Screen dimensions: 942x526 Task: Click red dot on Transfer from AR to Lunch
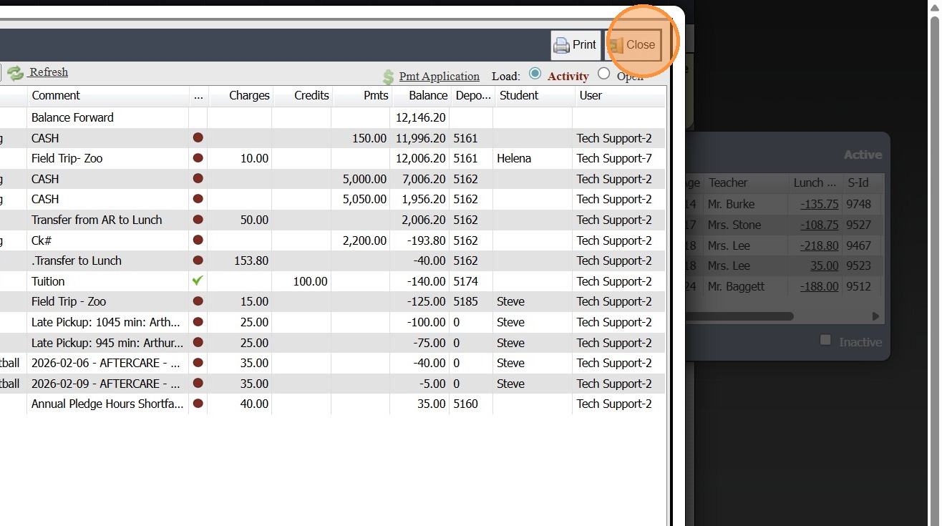click(x=198, y=220)
